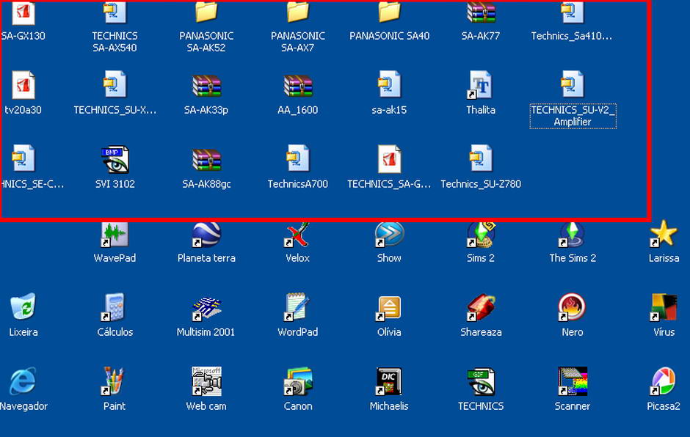Screen dimensions: 690x437
Task: Open the Show shortcut icon
Action: coord(389,235)
